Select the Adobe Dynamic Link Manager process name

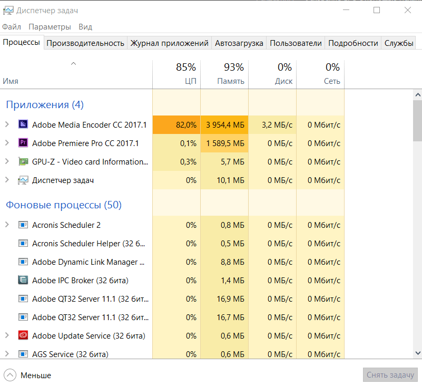89,262
